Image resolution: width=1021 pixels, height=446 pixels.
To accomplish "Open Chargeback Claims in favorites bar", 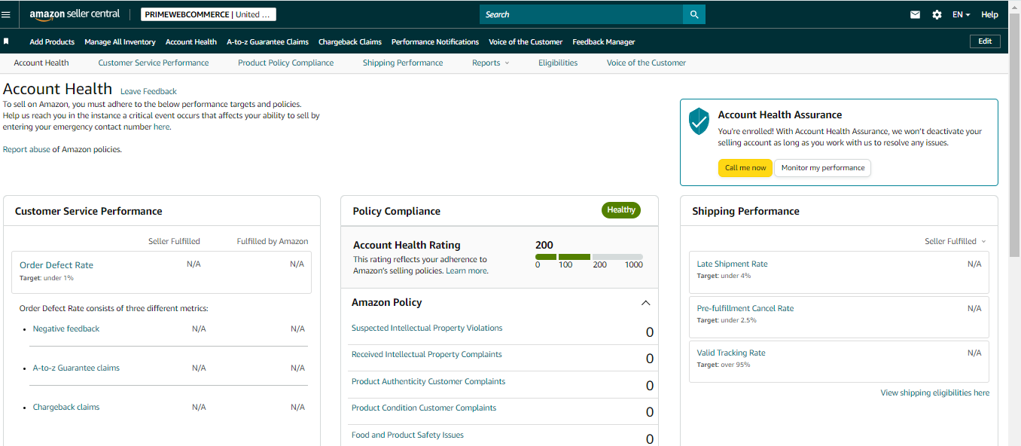I will coord(350,42).
